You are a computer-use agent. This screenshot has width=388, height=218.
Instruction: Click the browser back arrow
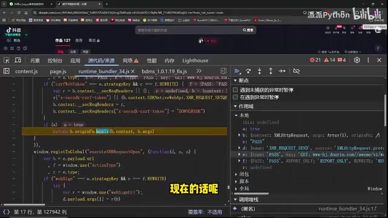[4, 13]
